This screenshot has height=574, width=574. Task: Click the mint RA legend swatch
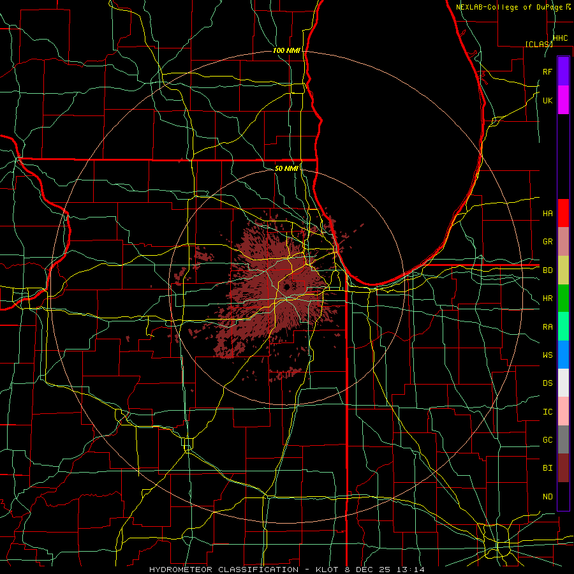563,327
